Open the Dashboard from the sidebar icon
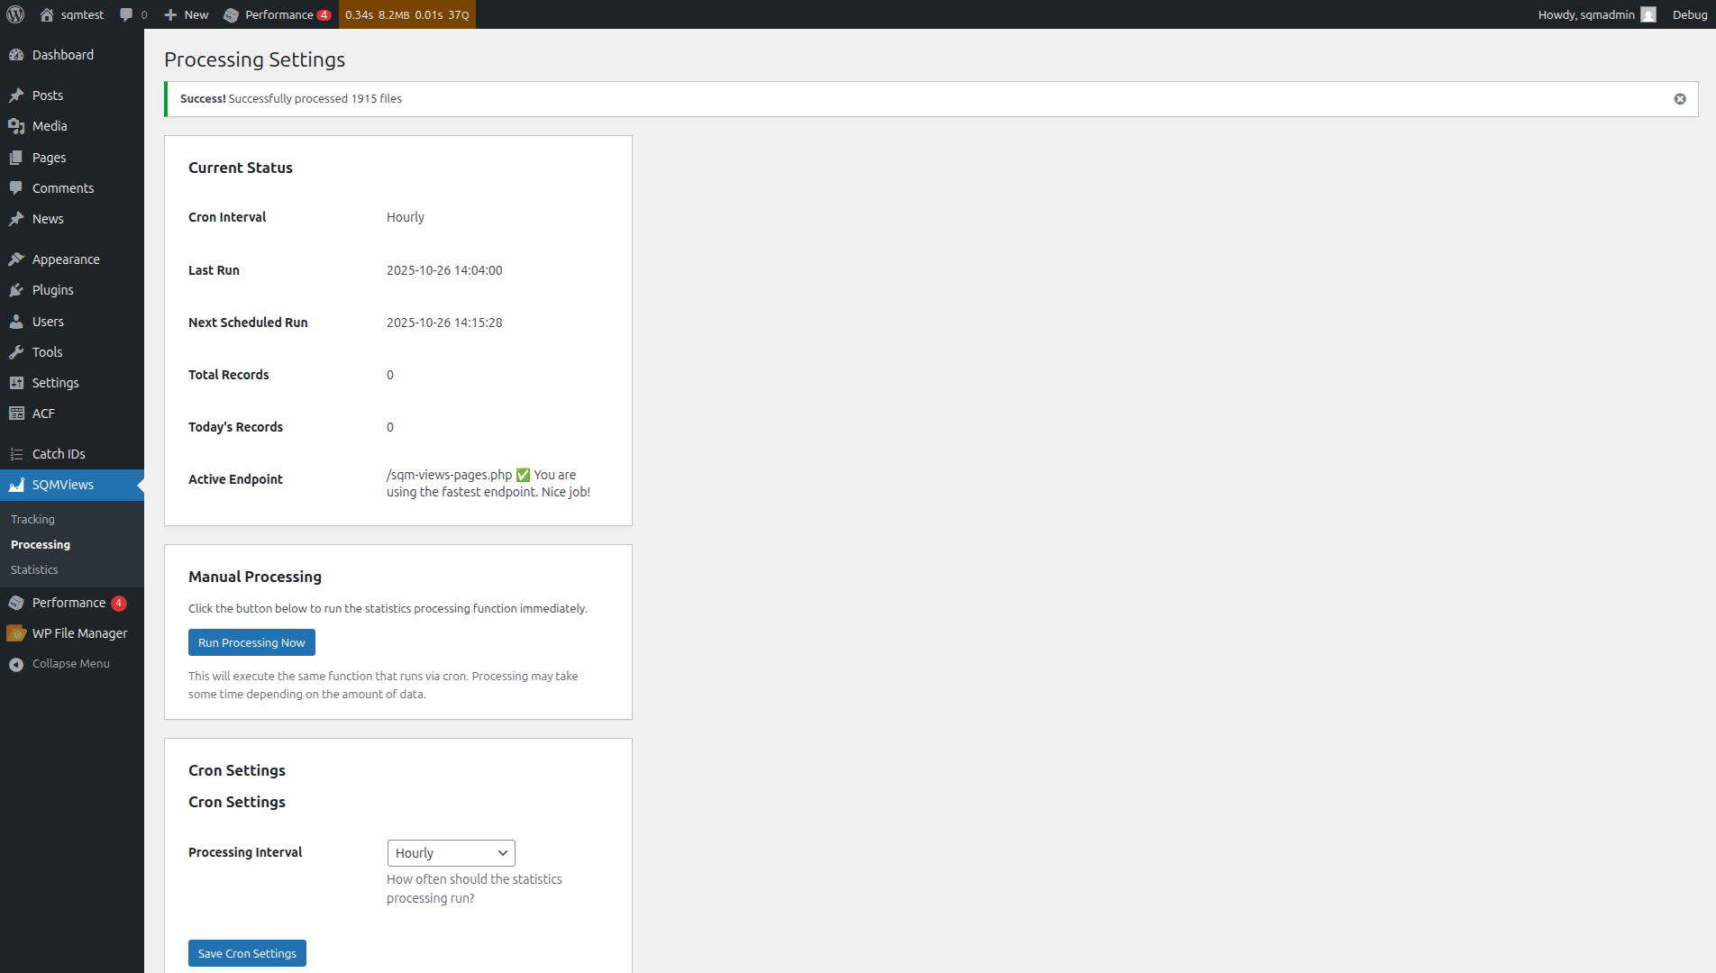The width and height of the screenshot is (1716, 973). 18,54
